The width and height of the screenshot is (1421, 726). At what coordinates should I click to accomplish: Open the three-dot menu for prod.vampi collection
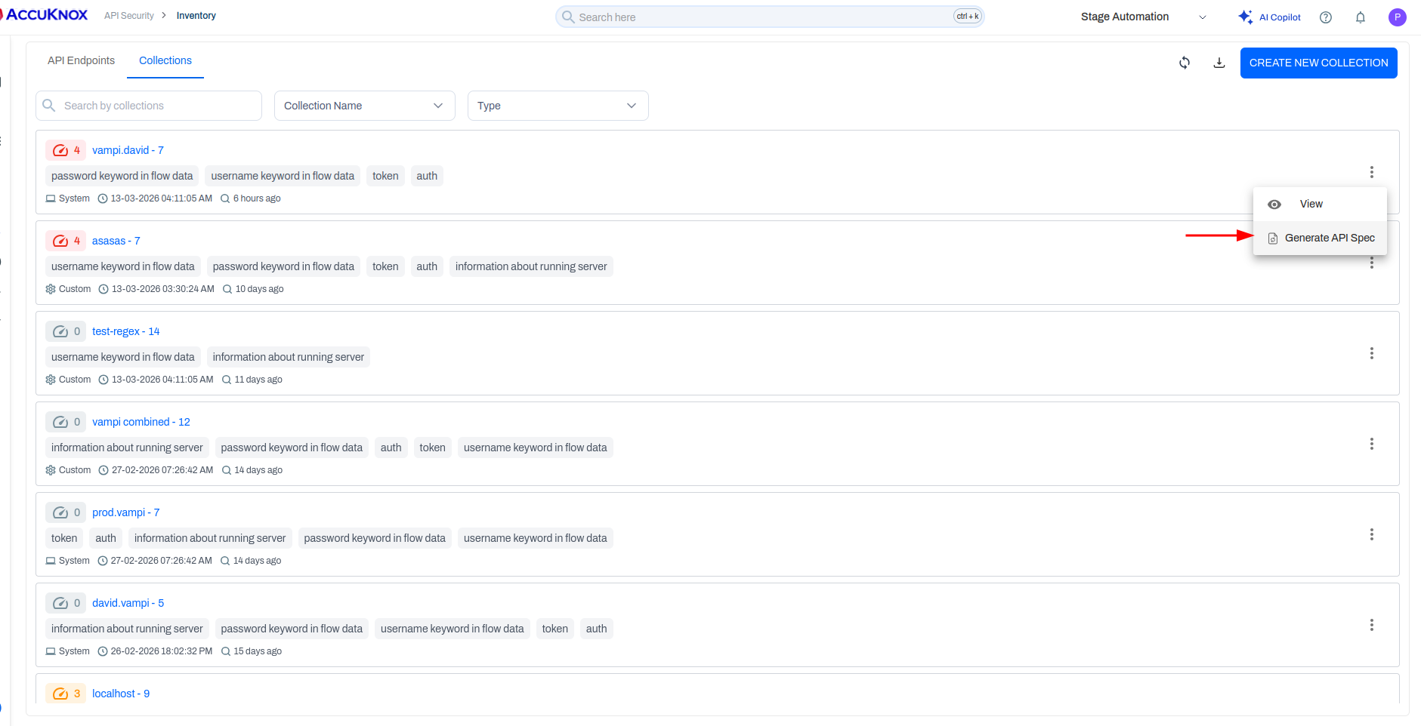click(x=1372, y=534)
